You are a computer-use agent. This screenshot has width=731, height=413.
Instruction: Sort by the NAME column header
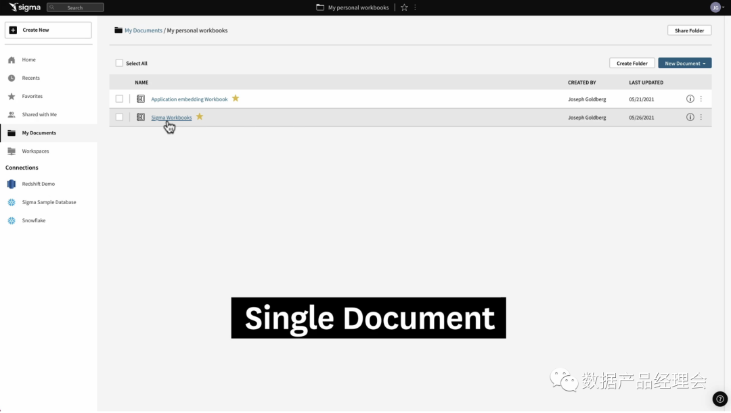click(141, 82)
